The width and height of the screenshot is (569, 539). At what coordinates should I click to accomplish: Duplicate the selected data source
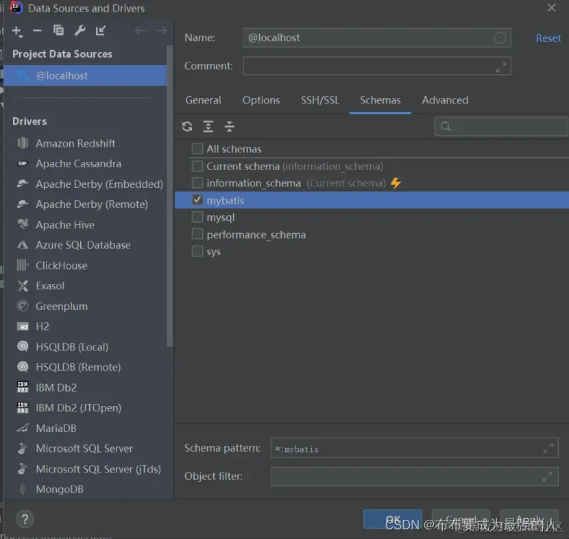coord(58,30)
